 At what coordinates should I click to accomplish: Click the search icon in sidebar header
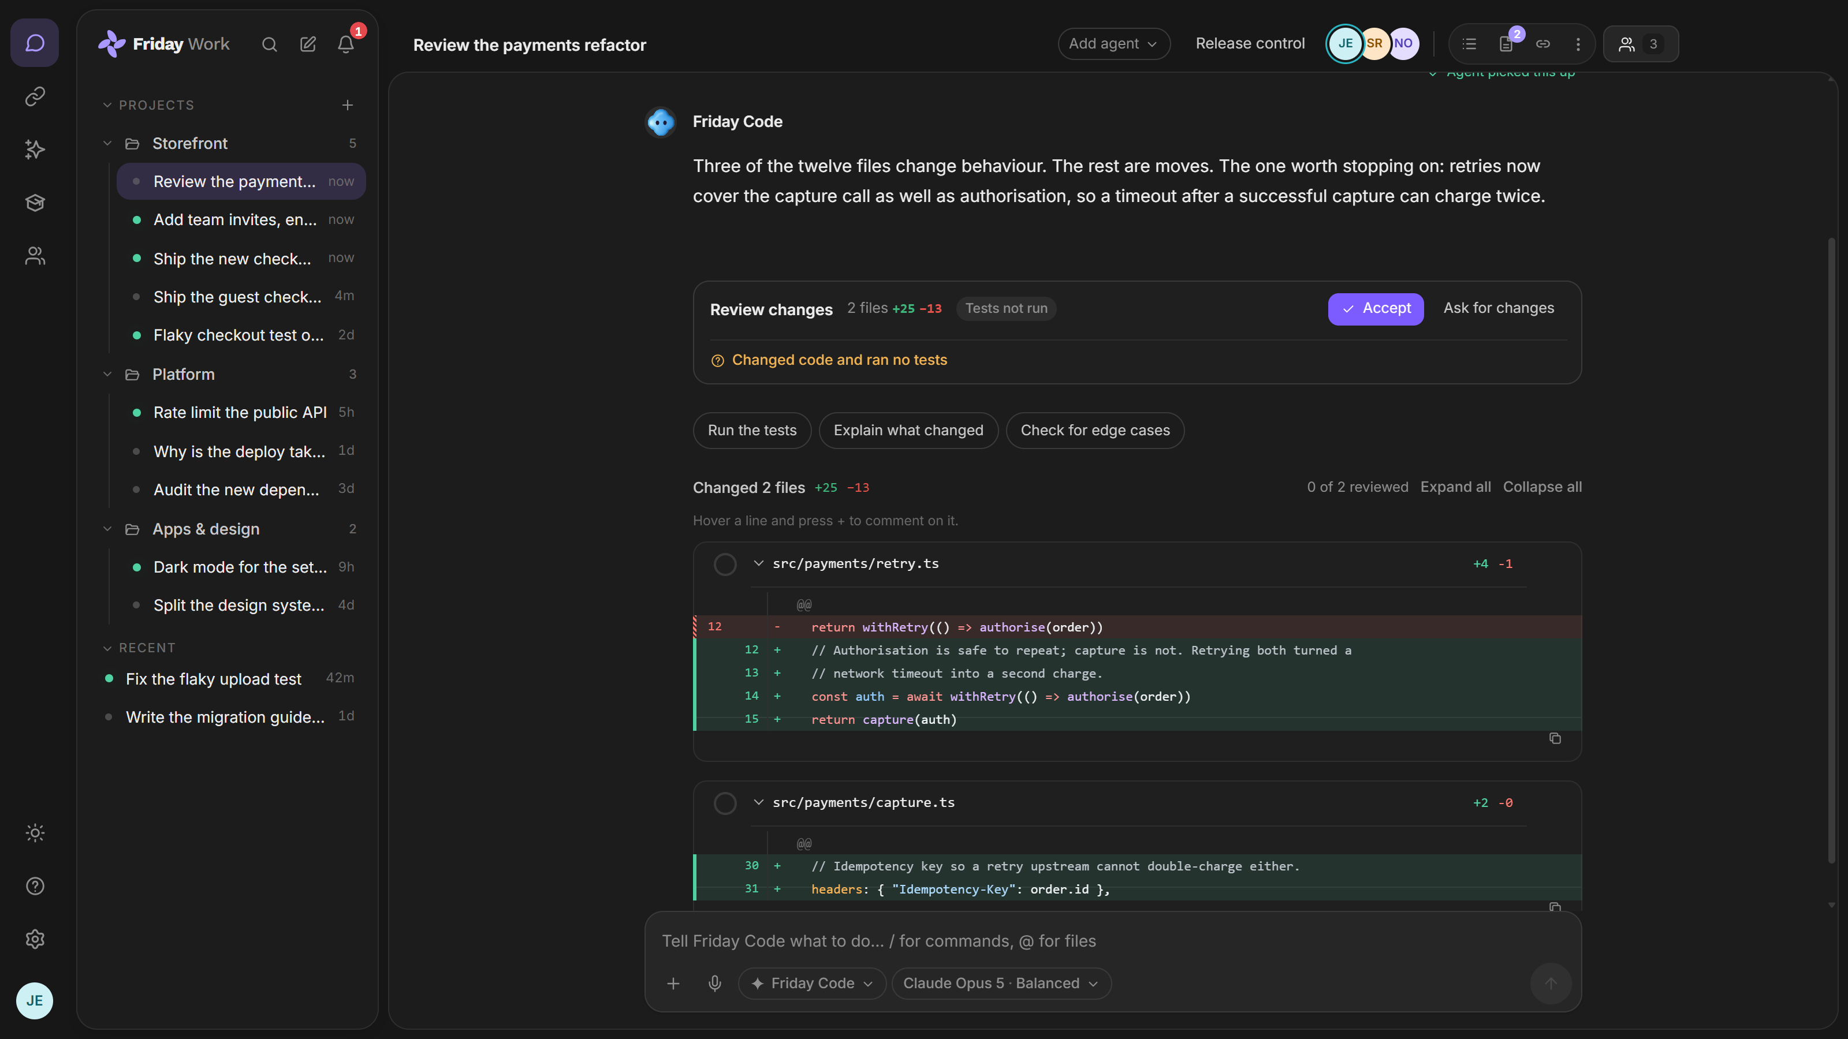[x=269, y=44]
